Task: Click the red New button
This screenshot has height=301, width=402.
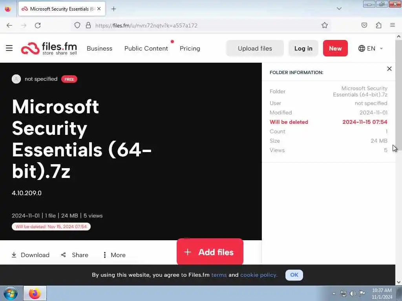Action: pos(335,48)
